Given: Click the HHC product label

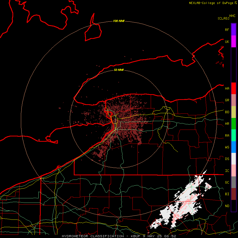Looking at the screenshot, I should [232, 16].
